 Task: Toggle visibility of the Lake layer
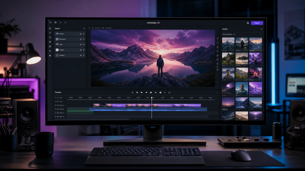pyautogui.click(x=81, y=44)
